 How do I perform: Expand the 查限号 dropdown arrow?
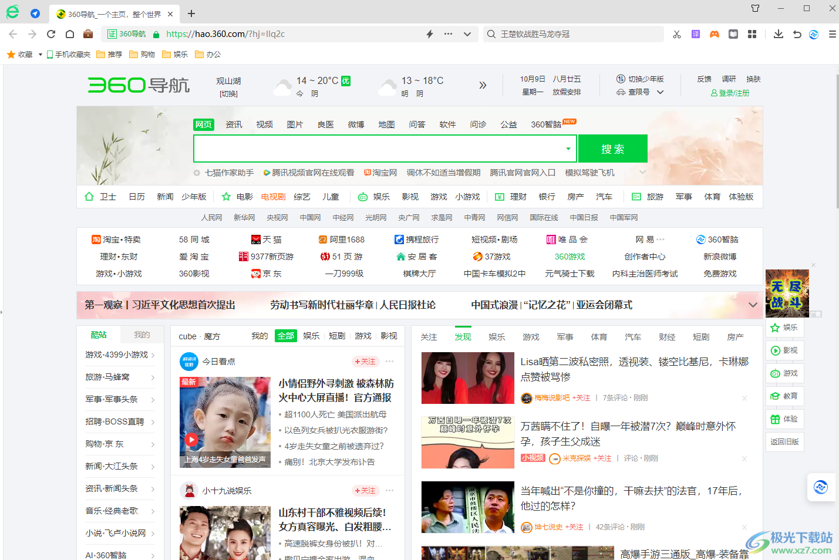661,92
